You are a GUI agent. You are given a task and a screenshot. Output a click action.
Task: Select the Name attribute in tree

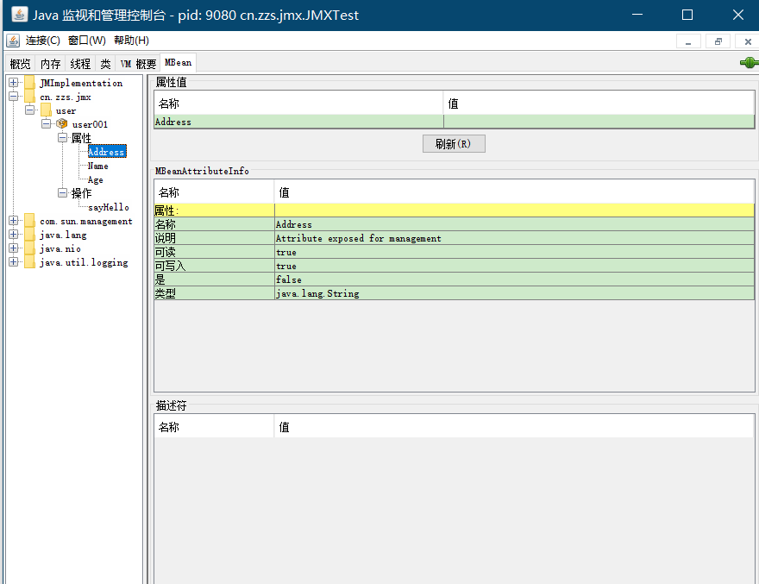(97, 166)
